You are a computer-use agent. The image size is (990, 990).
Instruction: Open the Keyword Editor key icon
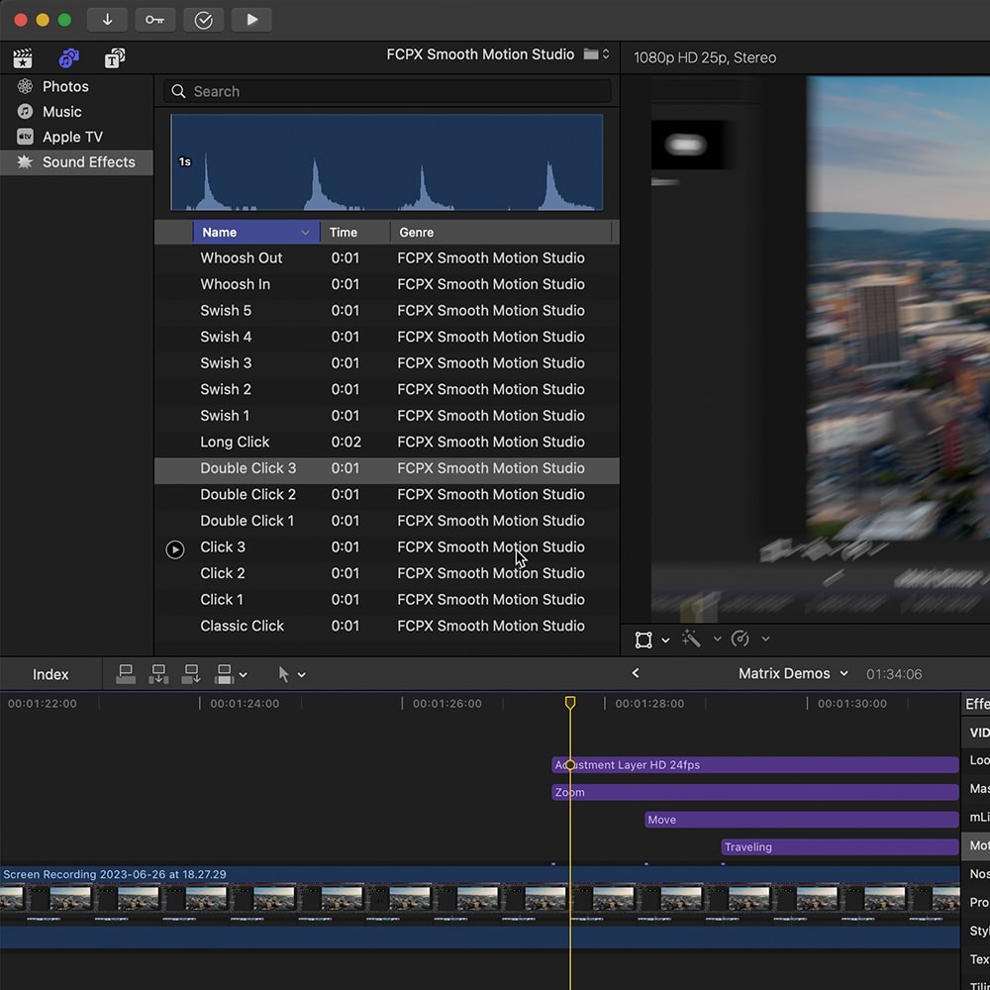pyautogui.click(x=154, y=20)
